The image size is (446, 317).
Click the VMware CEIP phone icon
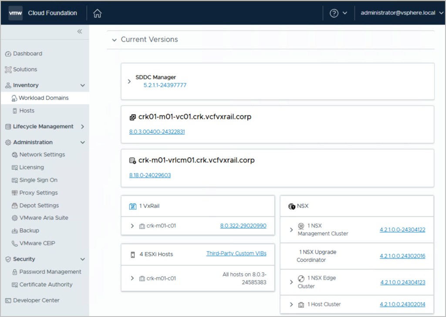pyautogui.click(x=15, y=243)
